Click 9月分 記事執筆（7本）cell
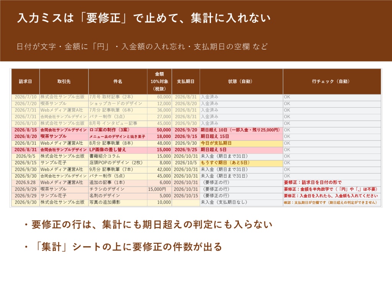 pos(118,170)
